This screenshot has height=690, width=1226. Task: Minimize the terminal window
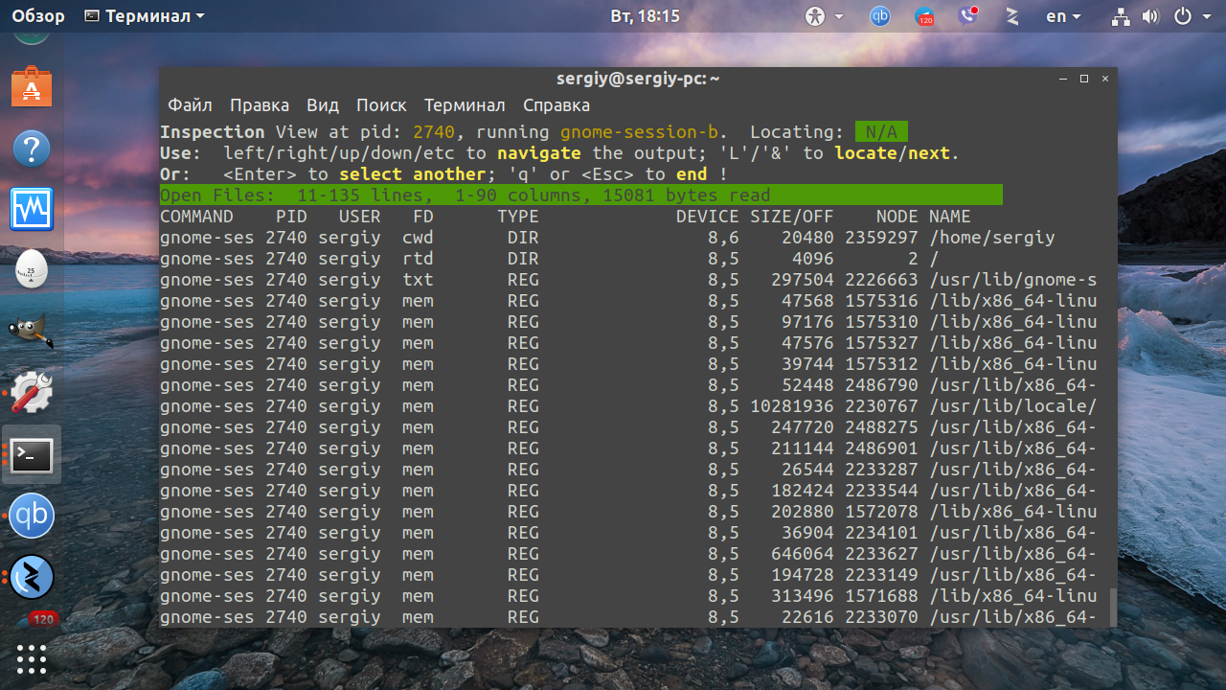coord(1063,79)
